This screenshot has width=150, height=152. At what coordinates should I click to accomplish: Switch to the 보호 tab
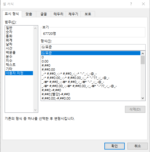point(88,14)
